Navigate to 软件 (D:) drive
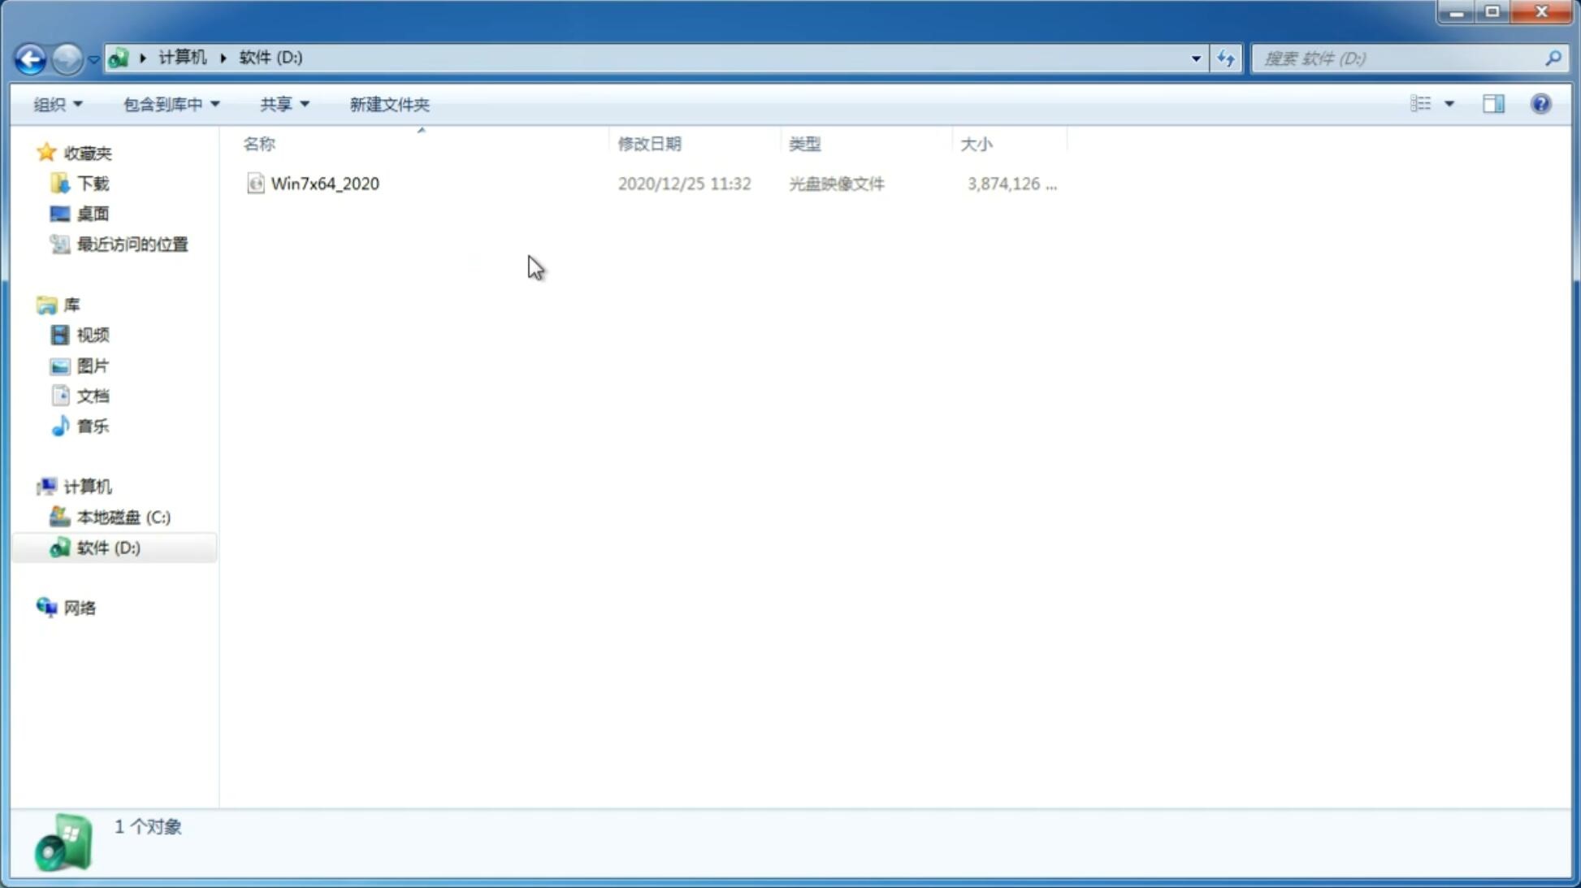1581x888 pixels. coord(107,547)
